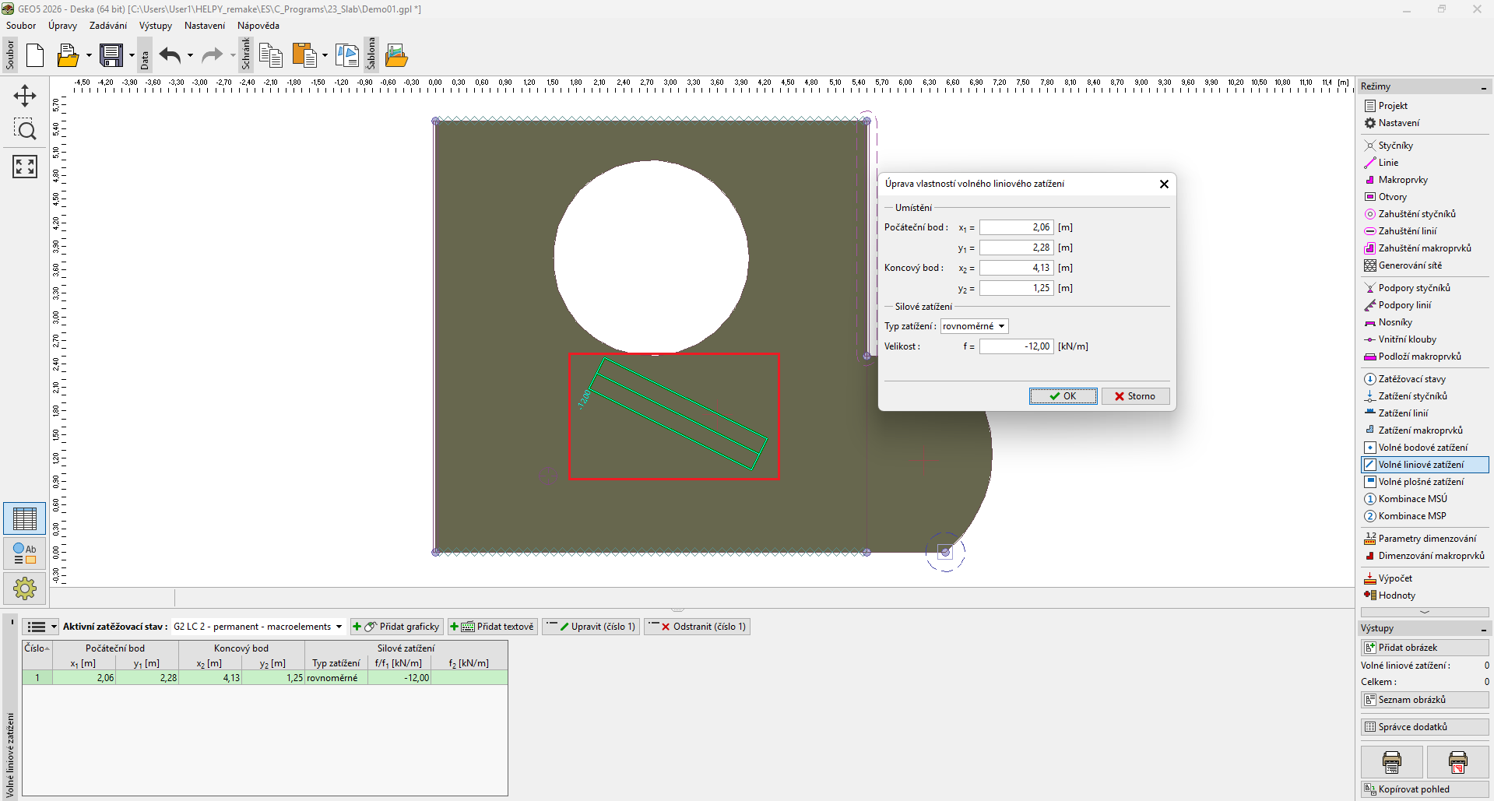Viewport: 1494px width, 801px height.
Task: Click the Velikost f input field
Action: click(x=1015, y=346)
